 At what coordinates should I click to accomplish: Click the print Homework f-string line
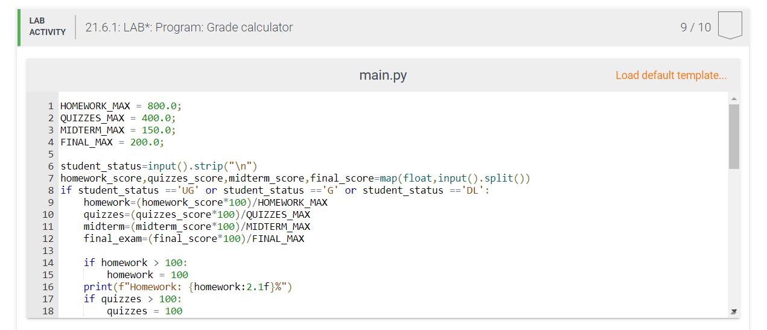pyautogui.click(x=188, y=287)
